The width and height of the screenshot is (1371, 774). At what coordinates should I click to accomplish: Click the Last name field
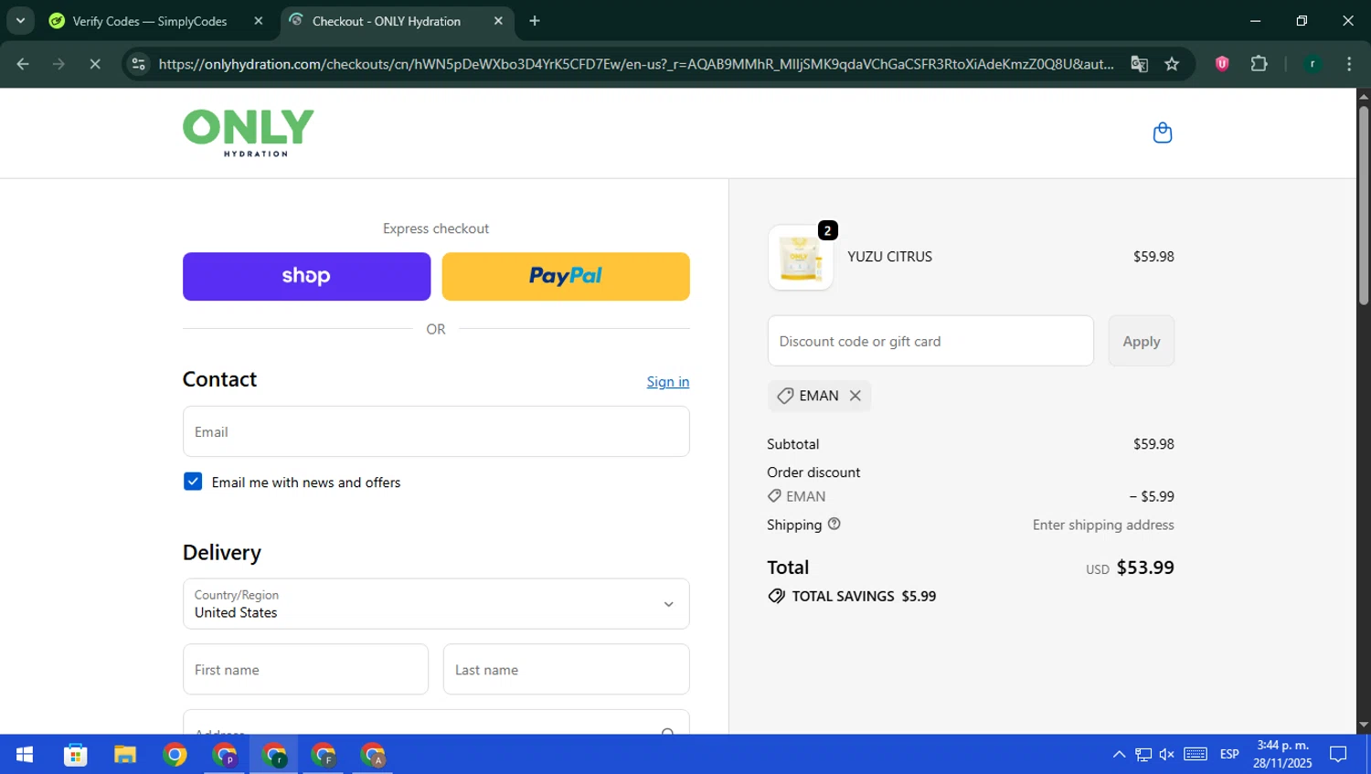pyautogui.click(x=566, y=669)
